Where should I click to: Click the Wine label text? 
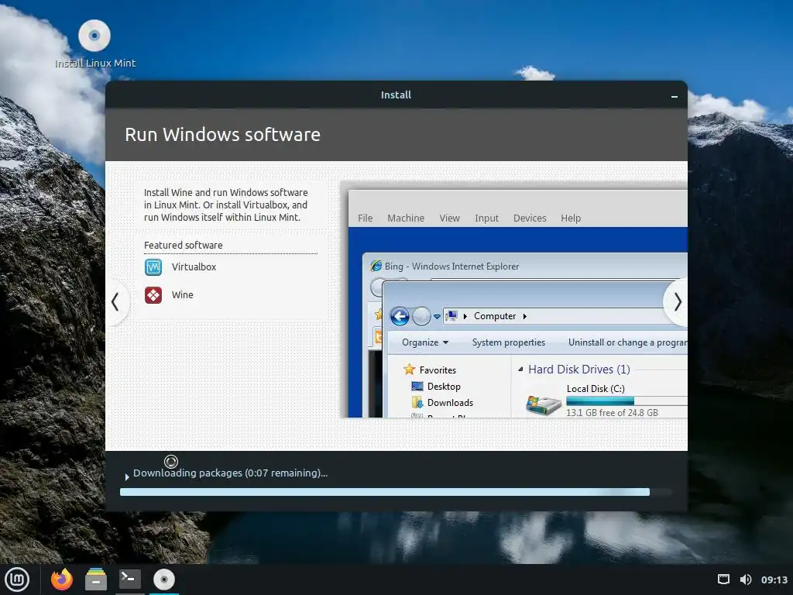click(183, 294)
